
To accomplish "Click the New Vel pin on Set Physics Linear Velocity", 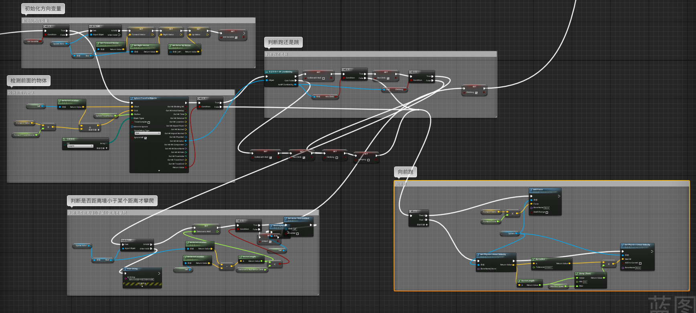I will [623, 259].
